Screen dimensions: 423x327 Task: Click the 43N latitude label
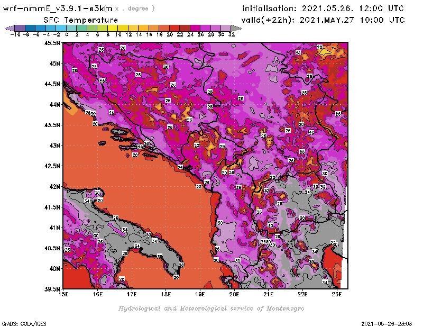(x=54, y=146)
